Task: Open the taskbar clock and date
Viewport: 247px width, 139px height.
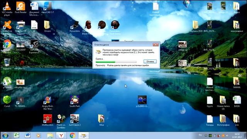Action: [x=237, y=136]
